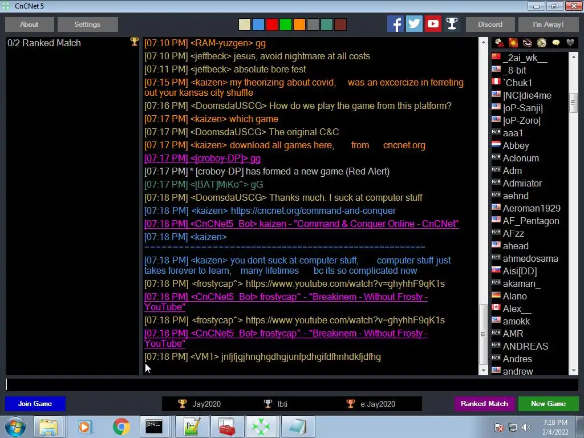
Task: Click the player list scrollbar thumb
Action: (x=574, y=102)
